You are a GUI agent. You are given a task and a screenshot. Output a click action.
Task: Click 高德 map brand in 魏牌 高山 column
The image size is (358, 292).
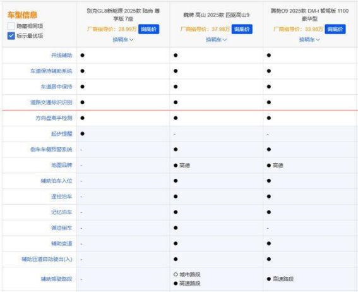pos(184,165)
